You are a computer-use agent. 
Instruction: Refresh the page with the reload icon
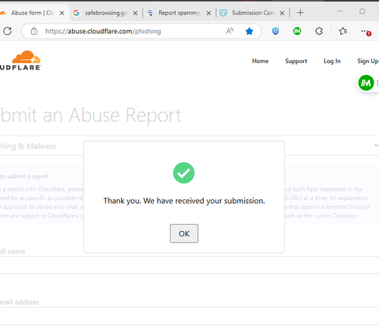coord(8,31)
